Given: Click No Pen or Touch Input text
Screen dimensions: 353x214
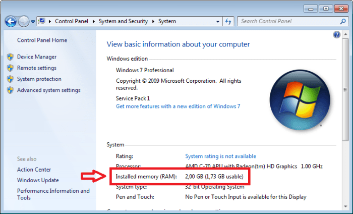Looking at the screenshot, I should point(246,197).
